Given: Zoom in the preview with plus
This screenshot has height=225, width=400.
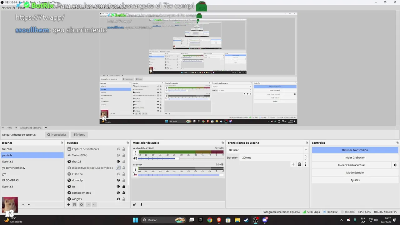Looking at the screenshot, I should pos(16,127).
